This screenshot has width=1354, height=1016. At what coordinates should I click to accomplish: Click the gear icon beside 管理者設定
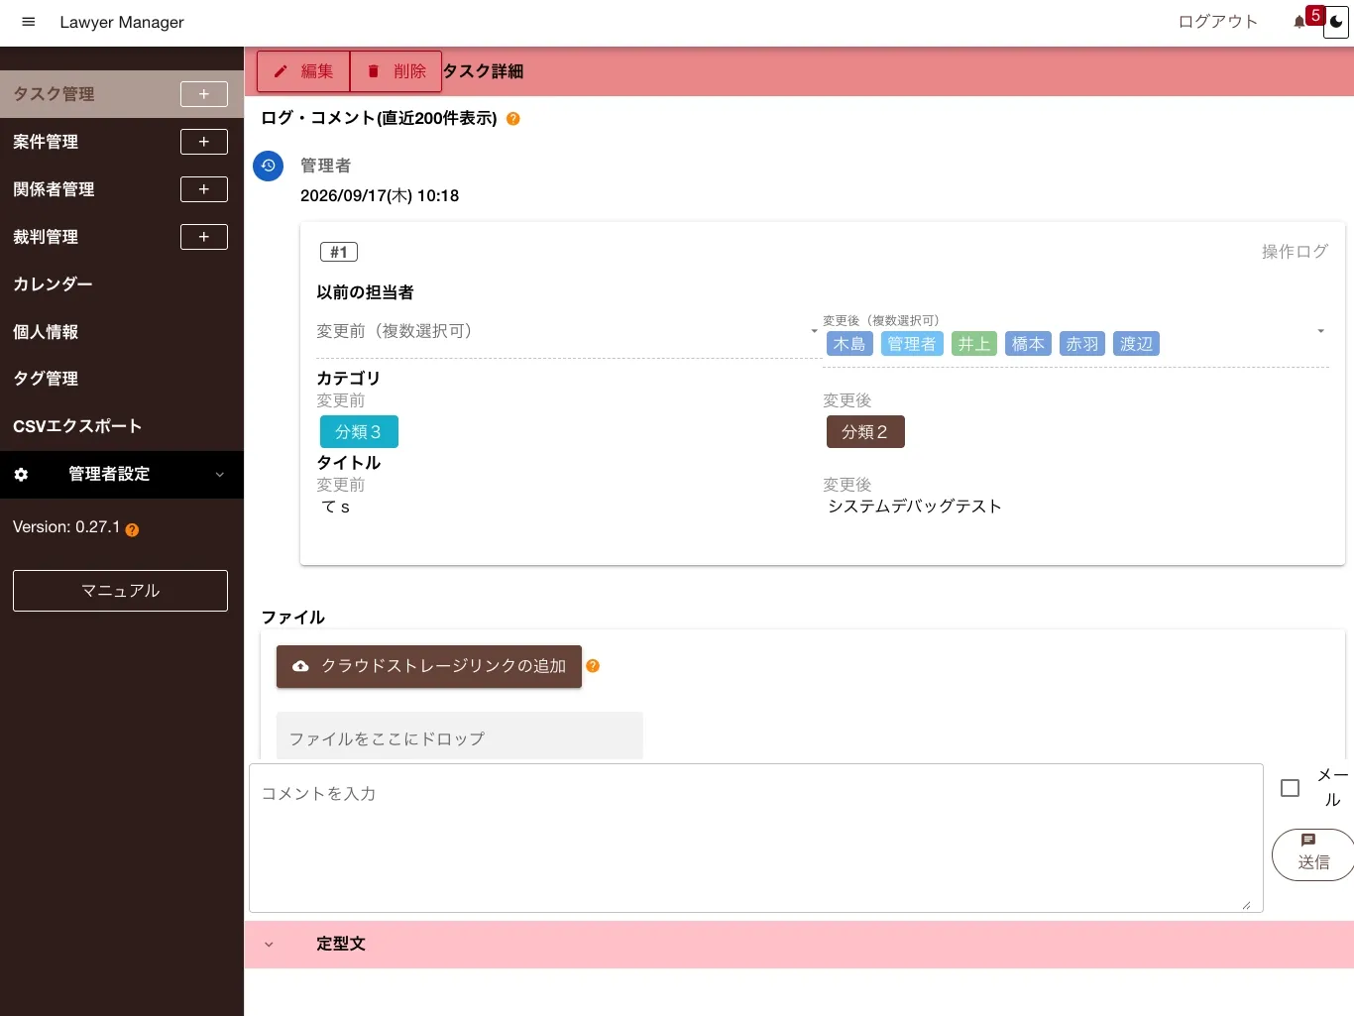[x=21, y=475]
